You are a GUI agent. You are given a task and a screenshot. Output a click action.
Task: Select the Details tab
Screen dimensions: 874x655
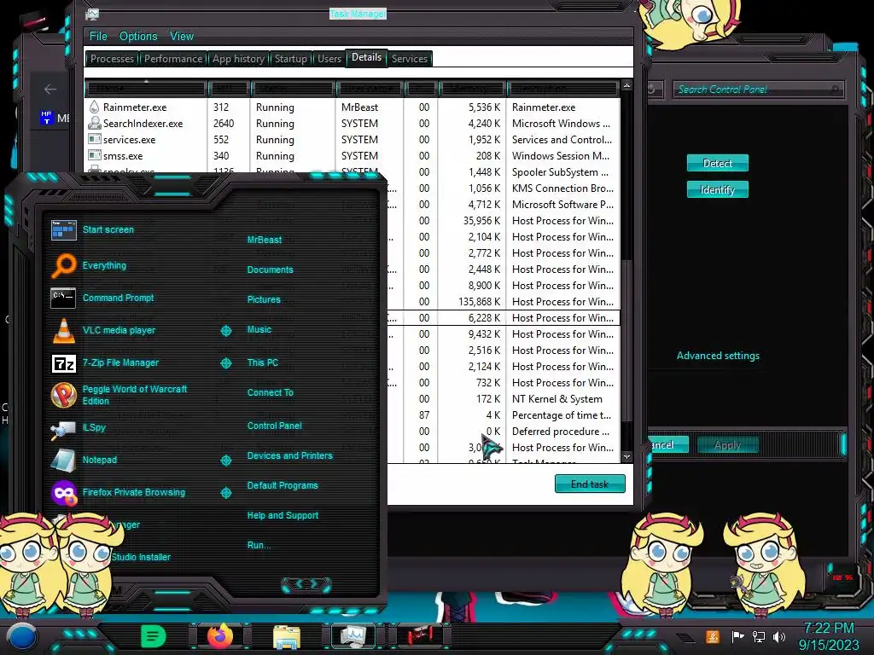tap(367, 57)
